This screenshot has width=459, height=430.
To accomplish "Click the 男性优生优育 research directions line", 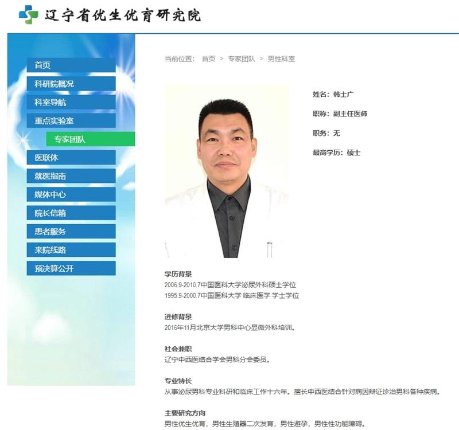I will click(265, 424).
